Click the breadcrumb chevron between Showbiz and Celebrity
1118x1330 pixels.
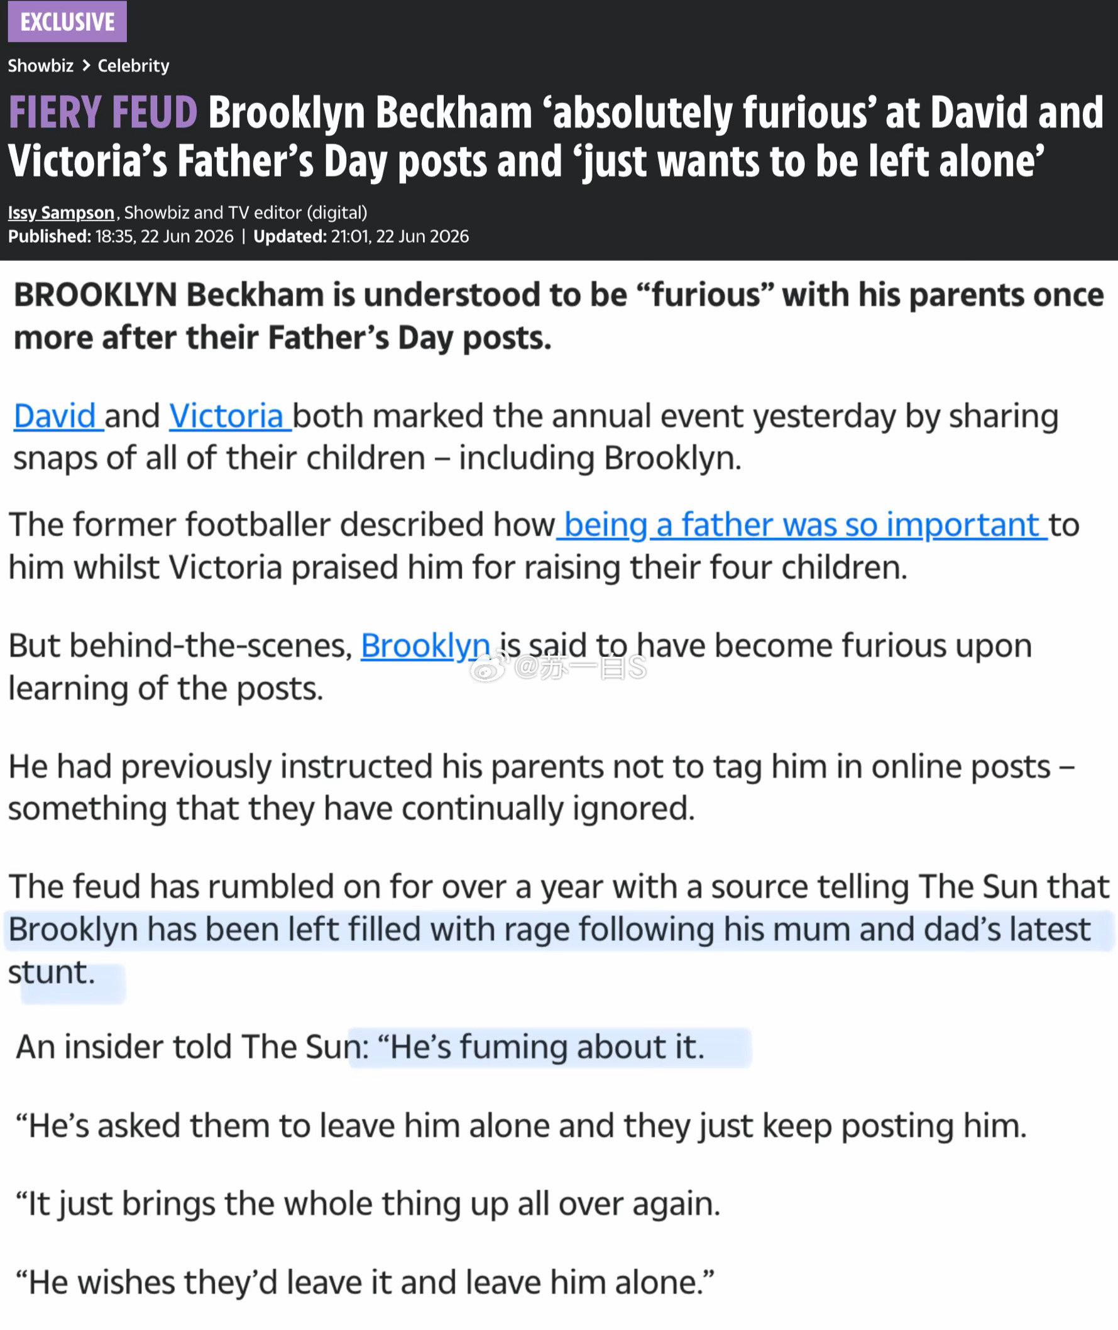[x=86, y=65]
